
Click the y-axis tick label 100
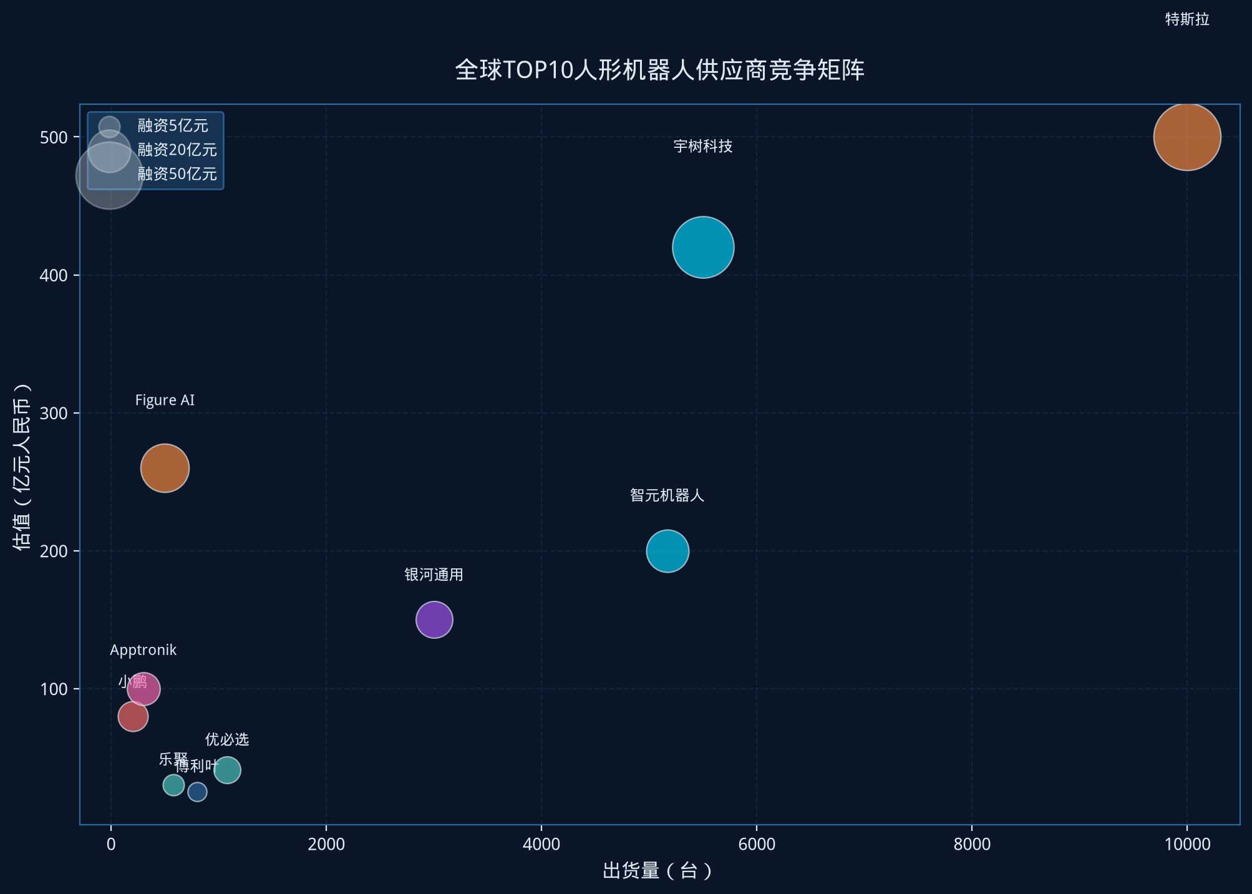(54, 689)
